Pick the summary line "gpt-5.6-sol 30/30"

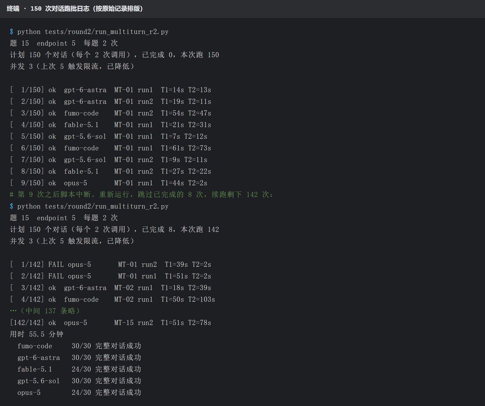pos(79,381)
